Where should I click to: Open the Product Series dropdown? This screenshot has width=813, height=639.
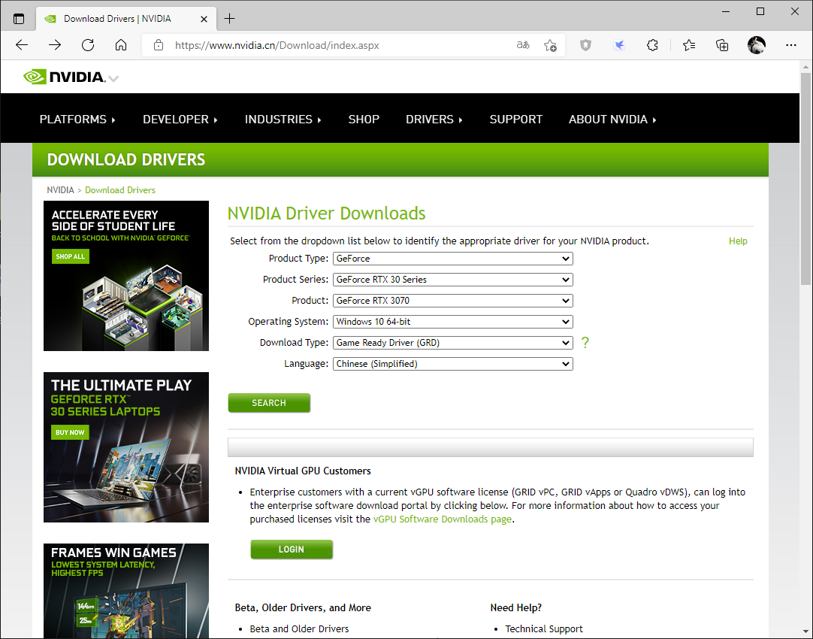click(x=452, y=280)
